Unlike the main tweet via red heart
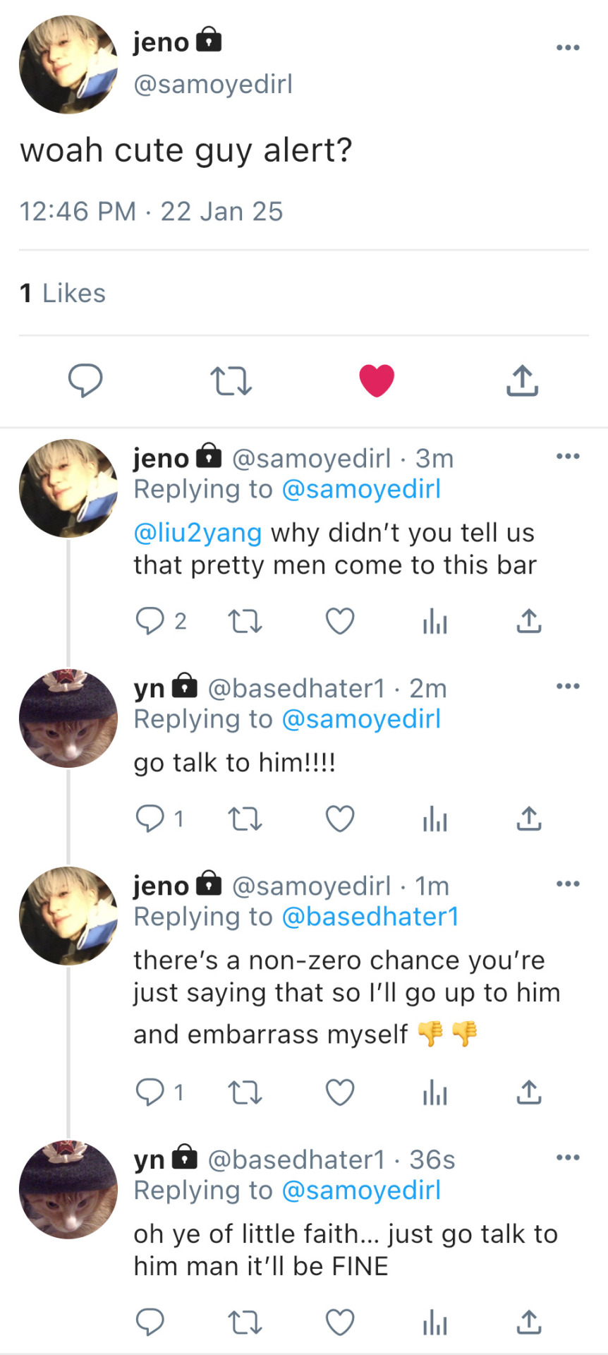 (x=377, y=380)
